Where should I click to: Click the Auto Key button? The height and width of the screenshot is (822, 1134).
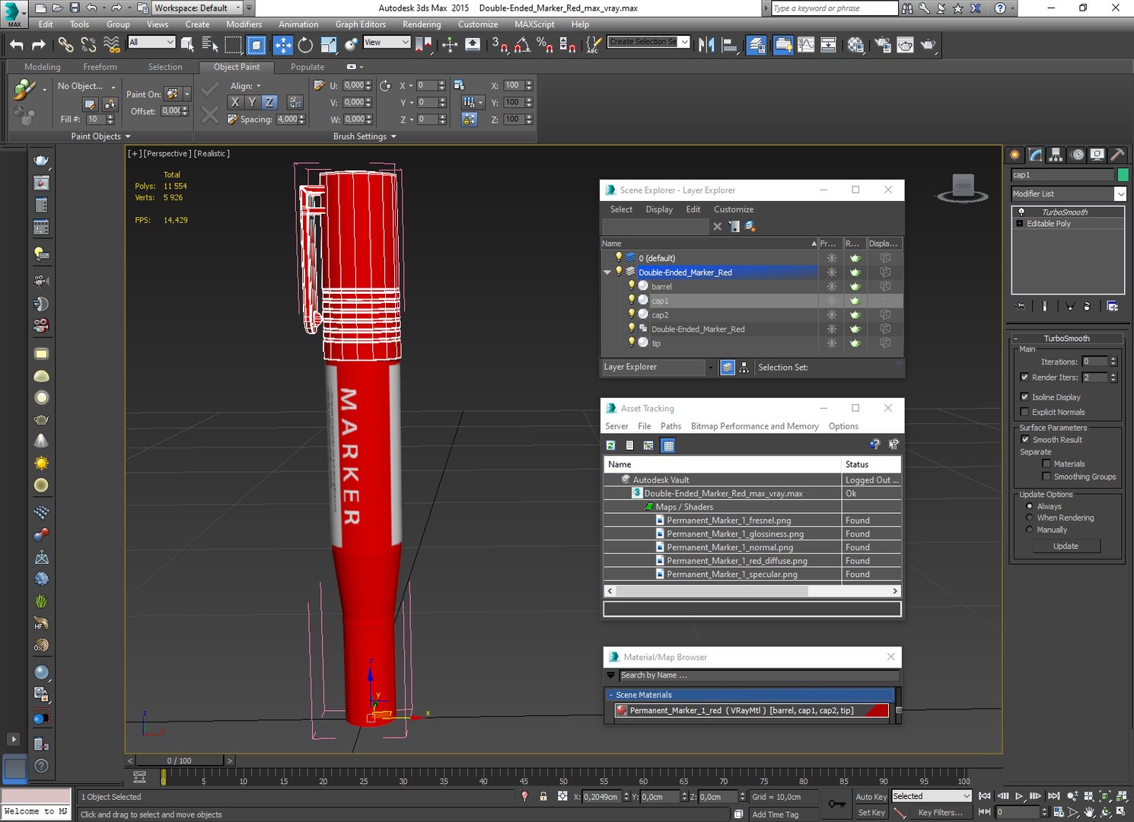click(x=871, y=797)
